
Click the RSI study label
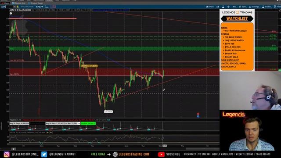pos(24,133)
